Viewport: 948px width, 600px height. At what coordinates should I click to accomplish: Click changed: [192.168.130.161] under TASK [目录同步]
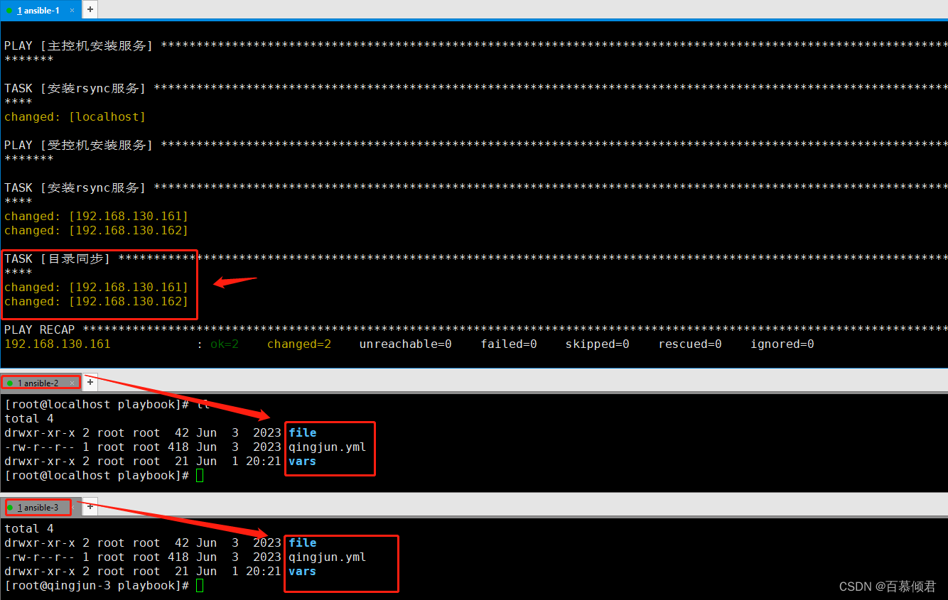pos(96,288)
